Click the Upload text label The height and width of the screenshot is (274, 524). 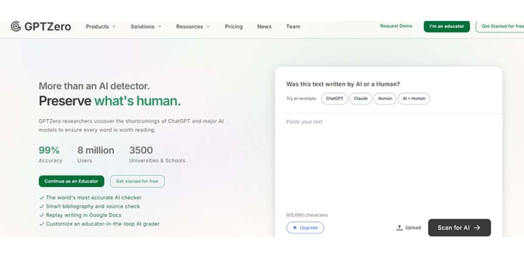point(413,228)
